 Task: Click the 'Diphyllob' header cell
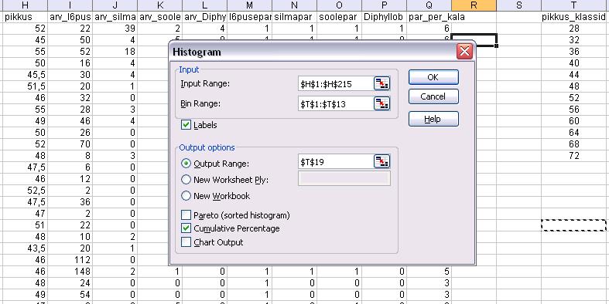(384, 17)
